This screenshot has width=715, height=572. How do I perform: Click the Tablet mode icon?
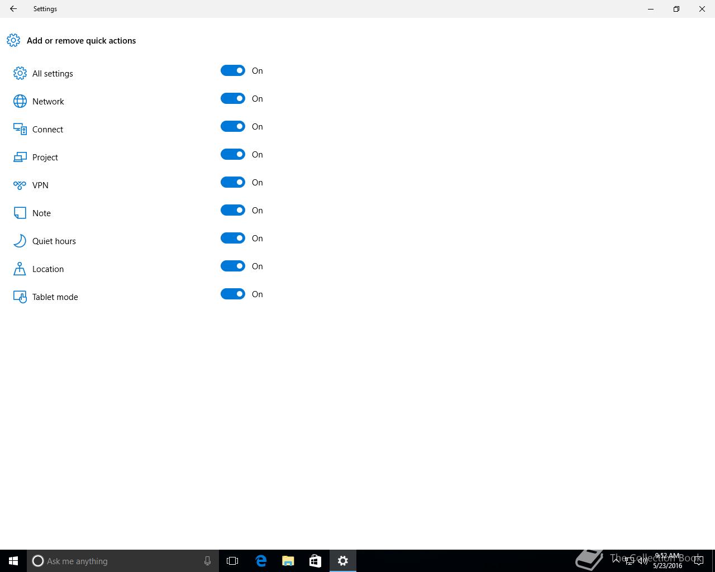click(x=20, y=297)
